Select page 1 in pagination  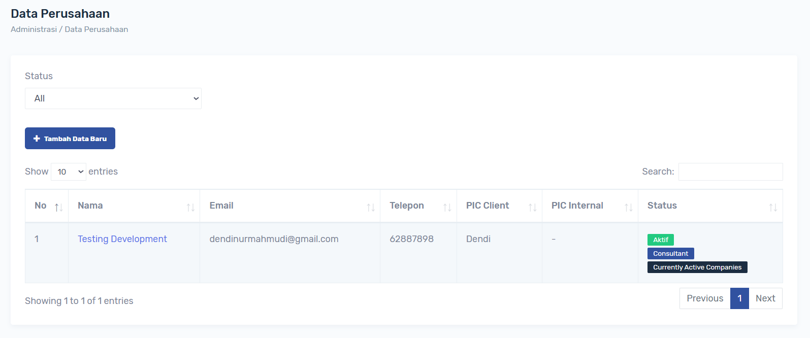(739, 298)
